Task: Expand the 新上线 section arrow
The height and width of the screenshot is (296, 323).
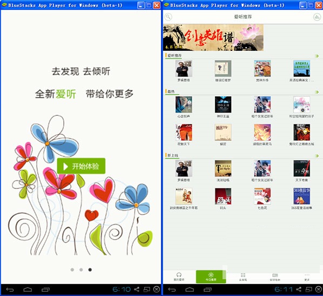Action: pyautogui.click(x=317, y=156)
